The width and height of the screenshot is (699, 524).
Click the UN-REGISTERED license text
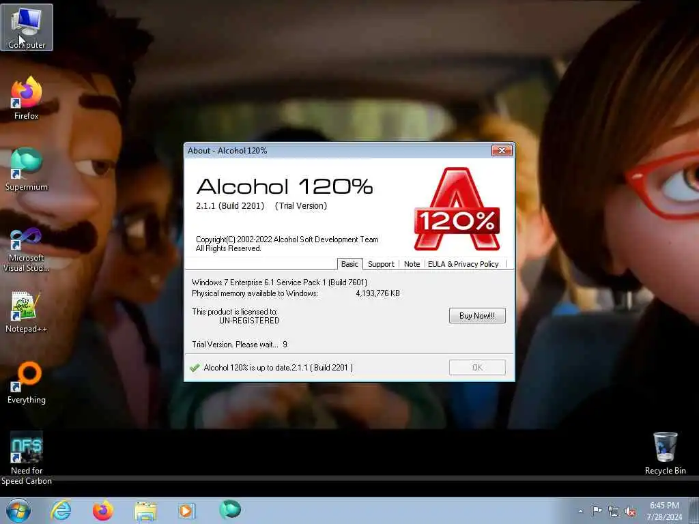click(x=249, y=321)
